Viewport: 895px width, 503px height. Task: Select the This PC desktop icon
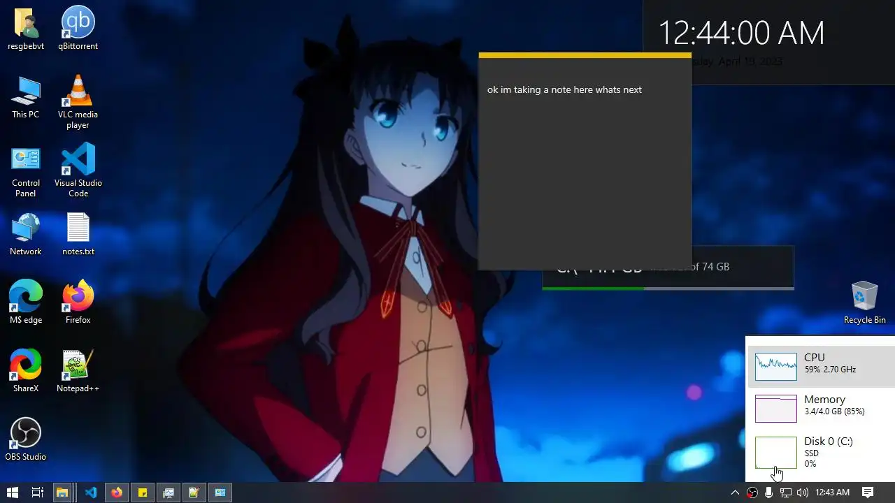point(26,97)
